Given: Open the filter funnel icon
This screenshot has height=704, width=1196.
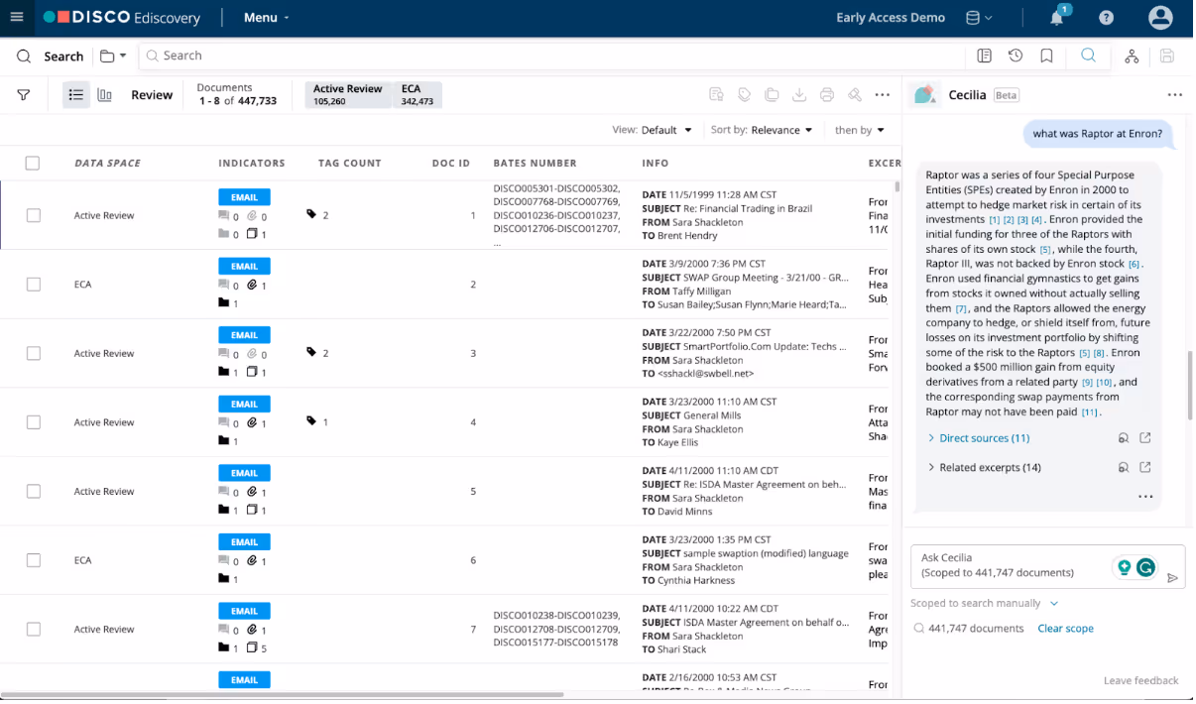Looking at the screenshot, I should [x=24, y=95].
